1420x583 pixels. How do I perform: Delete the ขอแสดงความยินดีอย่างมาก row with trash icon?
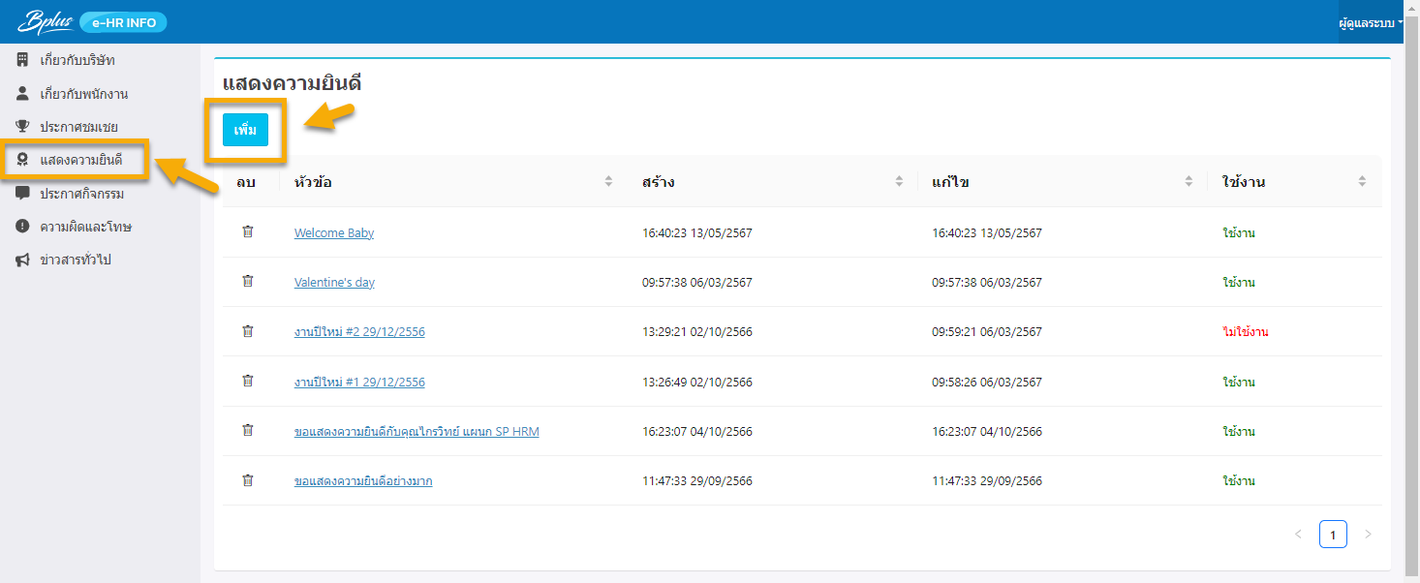click(x=247, y=480)
